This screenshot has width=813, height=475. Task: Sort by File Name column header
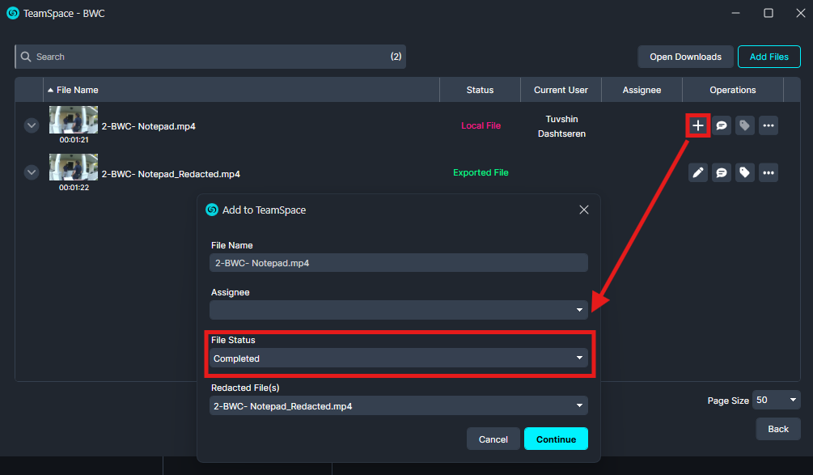pyautogui.click(x=77, y=90)
